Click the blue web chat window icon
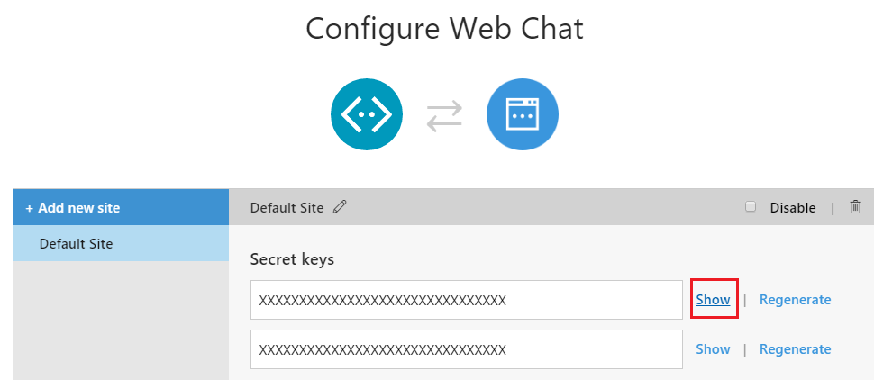 (x=523, y=114)
